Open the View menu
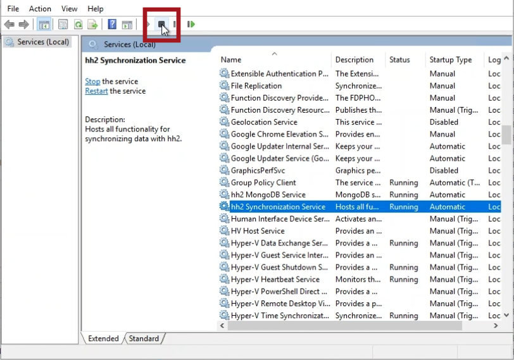The image size is (514, 360). click(x=69, y=8)
